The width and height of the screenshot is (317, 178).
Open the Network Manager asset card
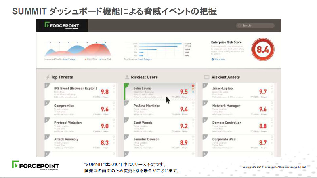[x=239, y=109]
